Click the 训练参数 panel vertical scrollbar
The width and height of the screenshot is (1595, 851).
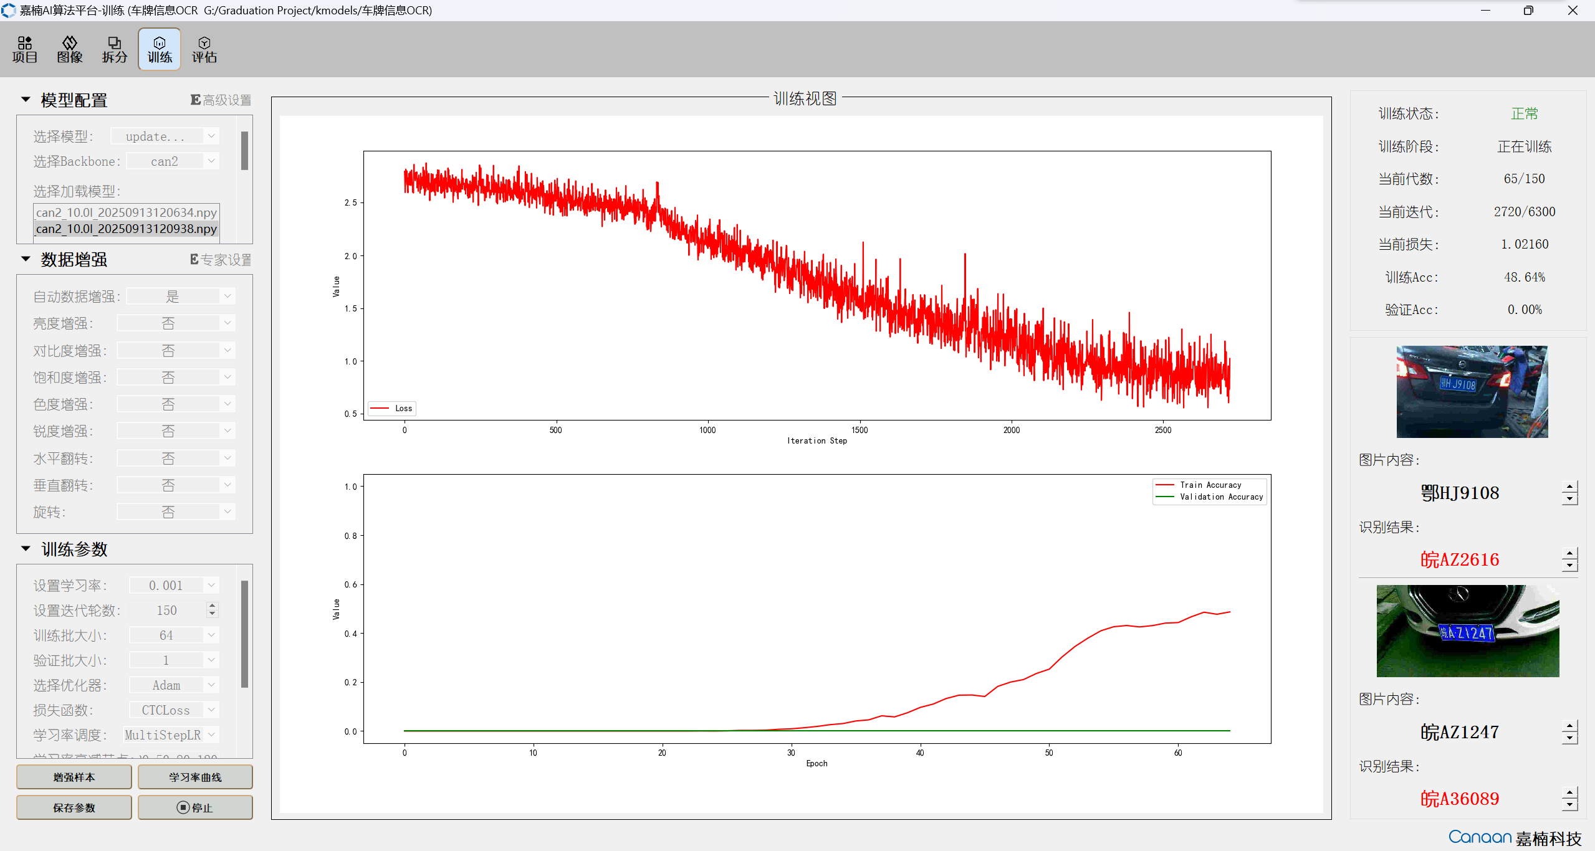coord(245,633)
